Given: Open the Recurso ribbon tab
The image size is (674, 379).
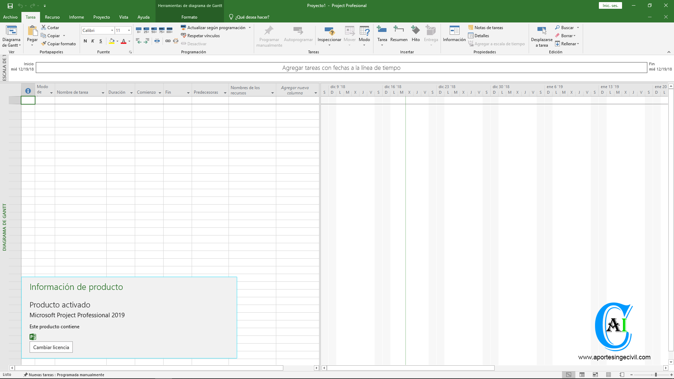Looking at the screenshot, I should pyautogui.click(x=52, y=17).
